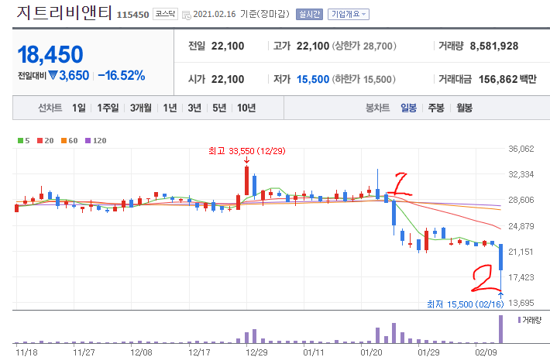Click the 거래대금 156,862 백만 value
The width and height of the screenshot is (550, 364).
click(x=507, y=79)
